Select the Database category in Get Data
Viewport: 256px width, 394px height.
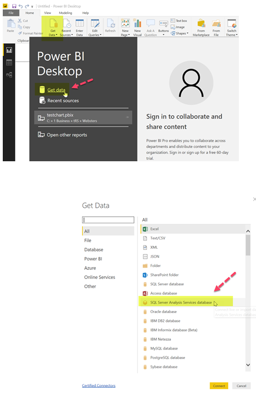click(94, 249)
